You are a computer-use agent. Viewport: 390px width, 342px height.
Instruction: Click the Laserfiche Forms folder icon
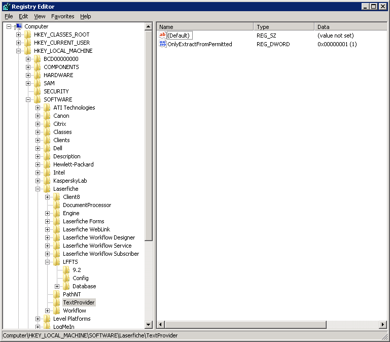(57, 221)
